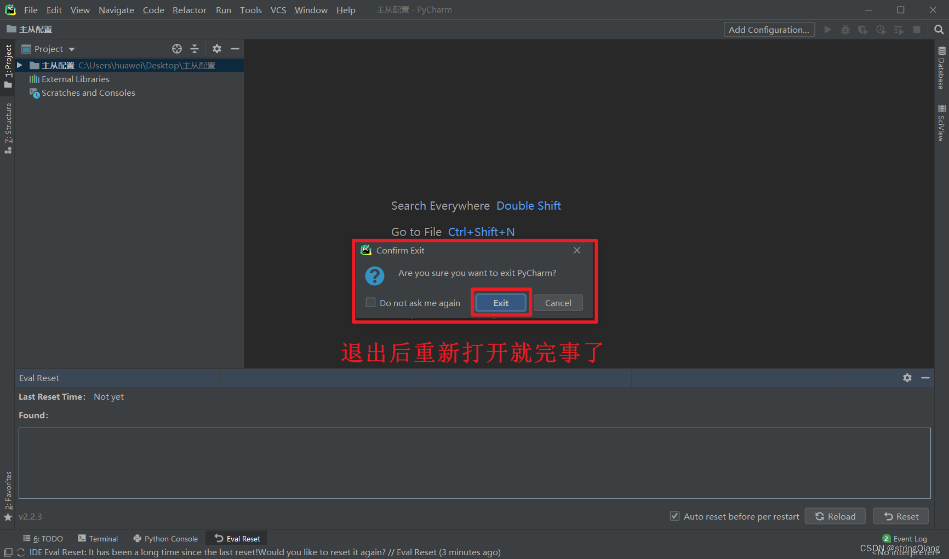Open the Structure side tool window
This screenshot has height=559, width=949.
(8, 128)
